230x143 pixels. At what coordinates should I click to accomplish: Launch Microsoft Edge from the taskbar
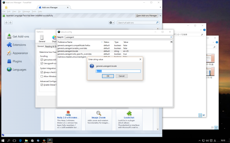[x=20, y=141]
